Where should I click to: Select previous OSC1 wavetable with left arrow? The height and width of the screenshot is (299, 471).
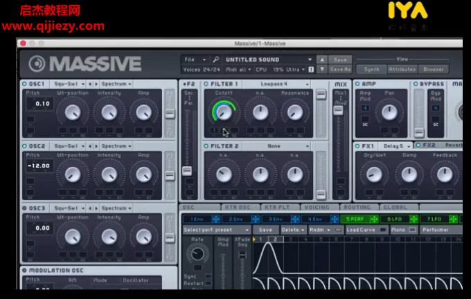pyautogui.click(x=90, y=84)
